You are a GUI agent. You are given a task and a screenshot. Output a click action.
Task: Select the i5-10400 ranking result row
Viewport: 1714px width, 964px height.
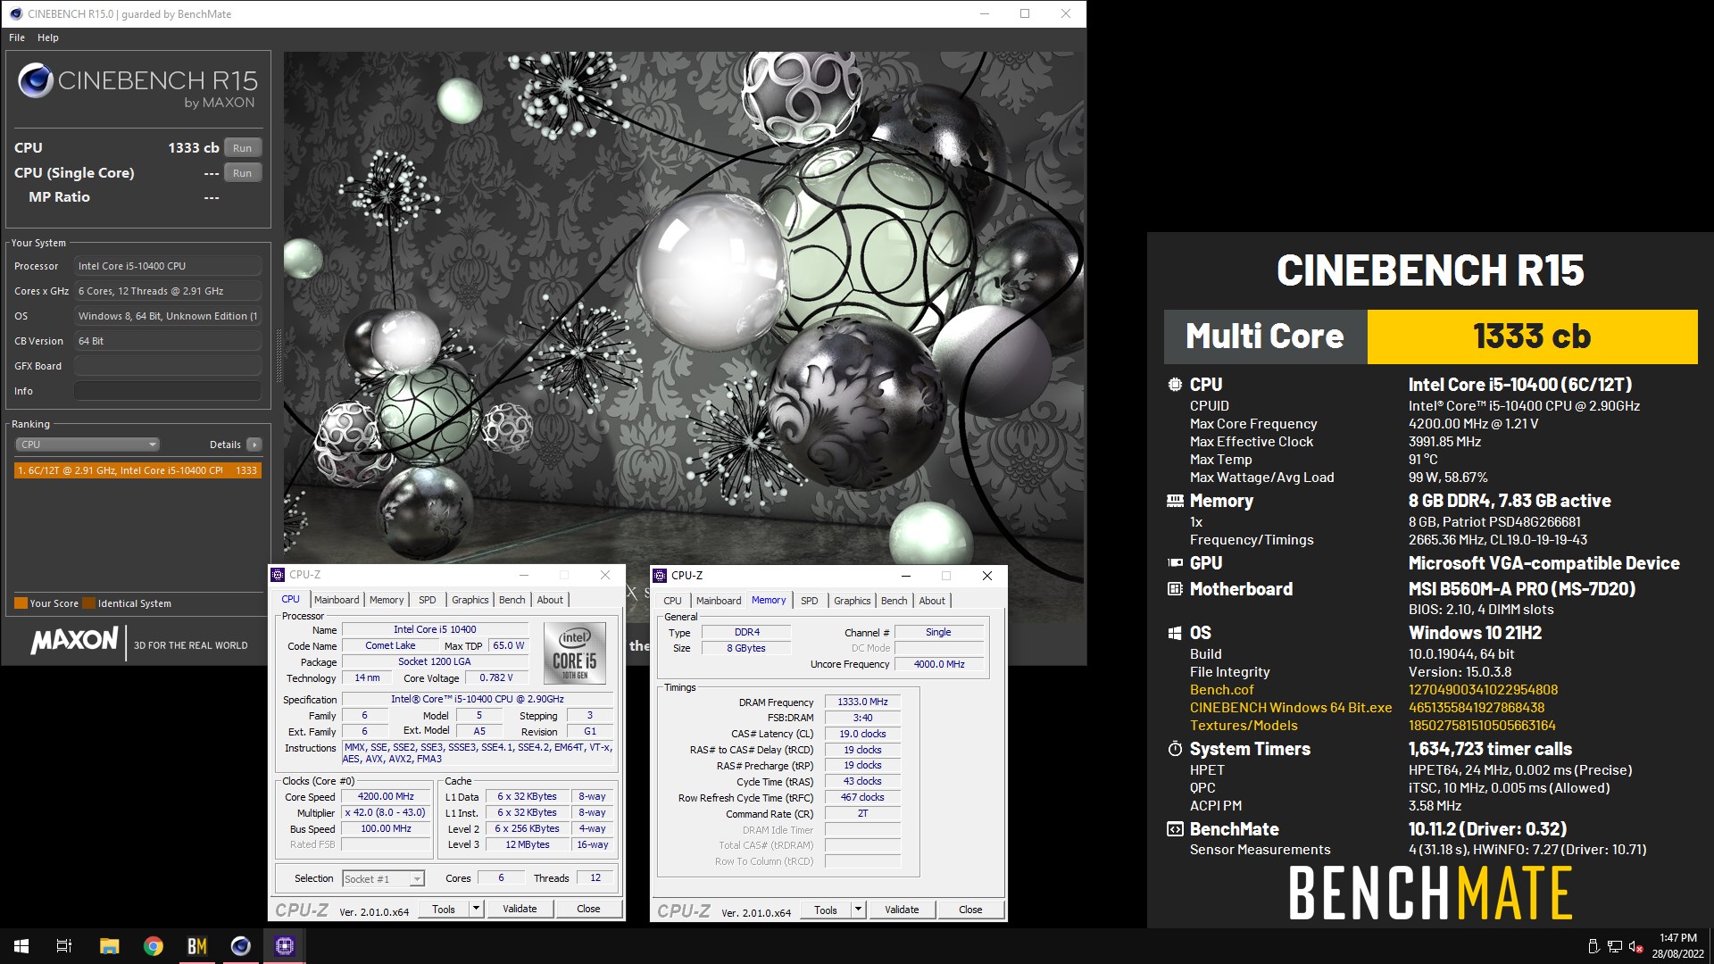point(137,470)
